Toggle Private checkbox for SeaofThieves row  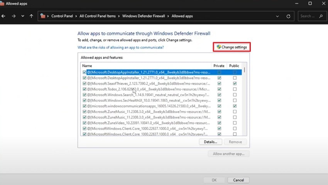click(219, 83)
